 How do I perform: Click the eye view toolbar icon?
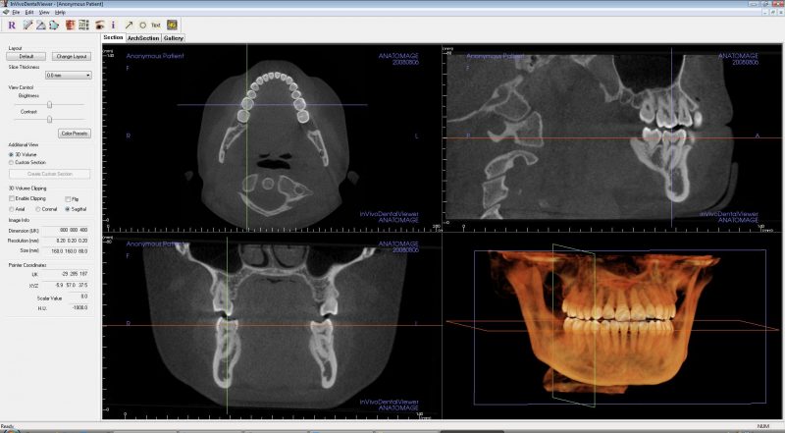pos(99,24)
